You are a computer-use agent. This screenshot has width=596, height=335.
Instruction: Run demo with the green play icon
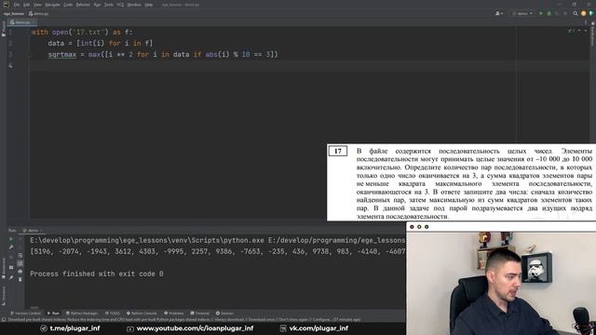point(540,13)
